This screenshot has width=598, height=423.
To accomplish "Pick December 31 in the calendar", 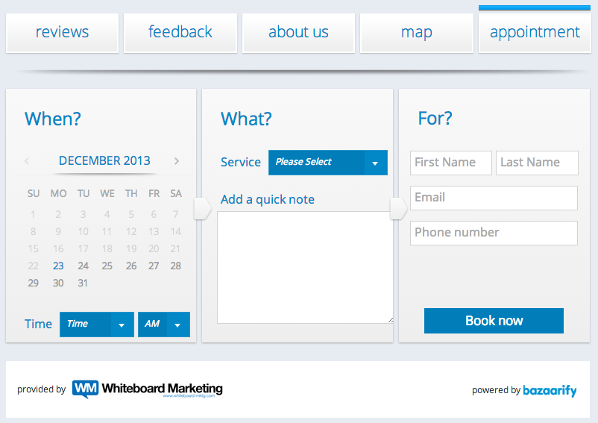I will pyautogui.click(x=83, y=283).
